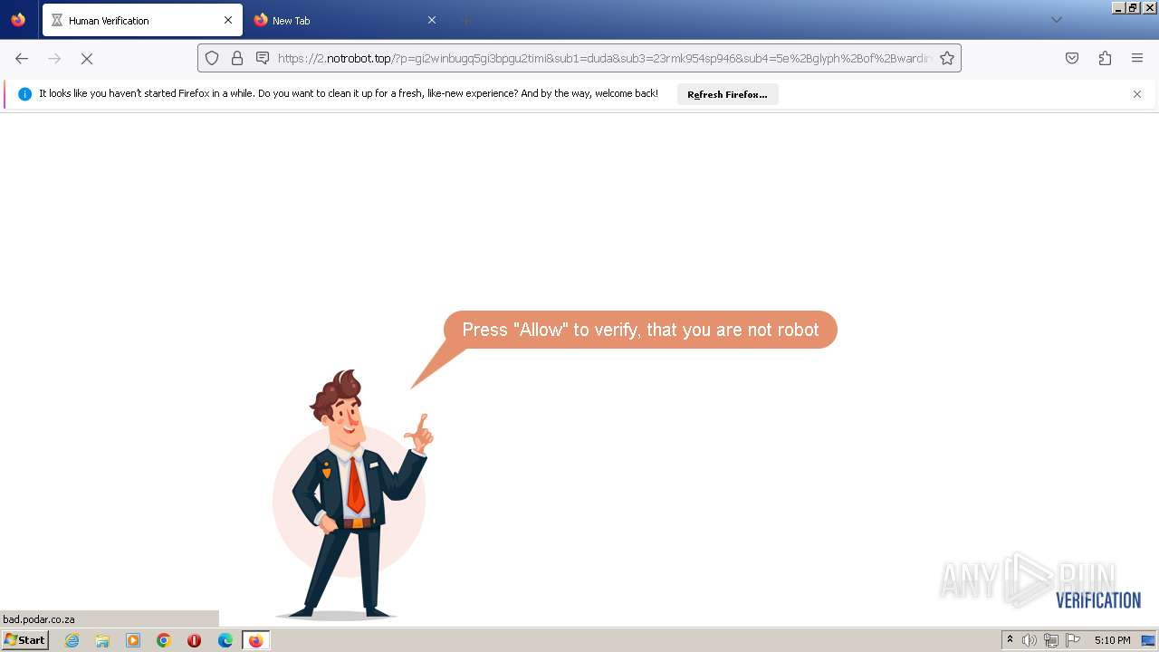
Task: Open the volume speaker tray icon
Action: [1030, 640]
